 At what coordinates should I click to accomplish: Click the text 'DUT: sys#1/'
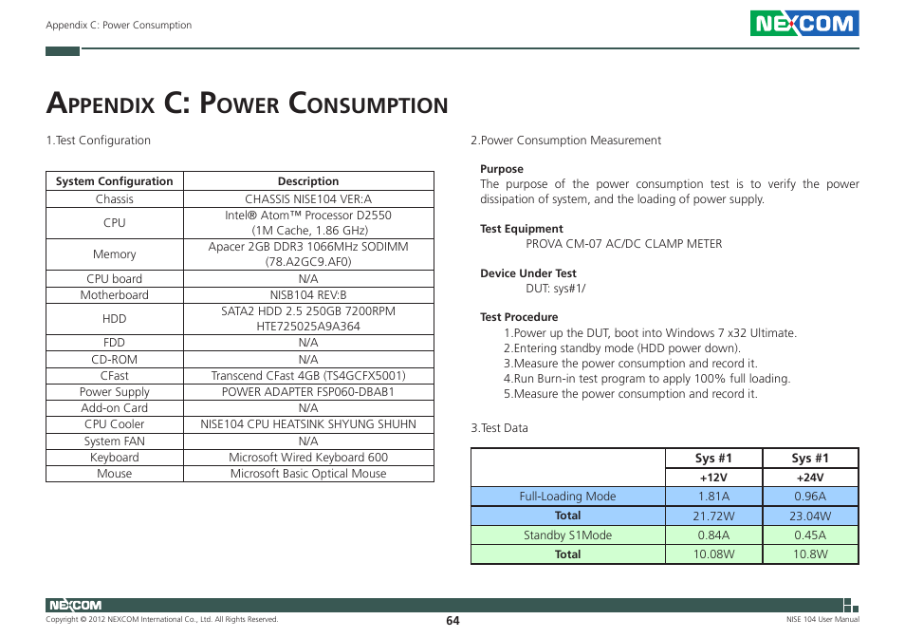point(555,289)
